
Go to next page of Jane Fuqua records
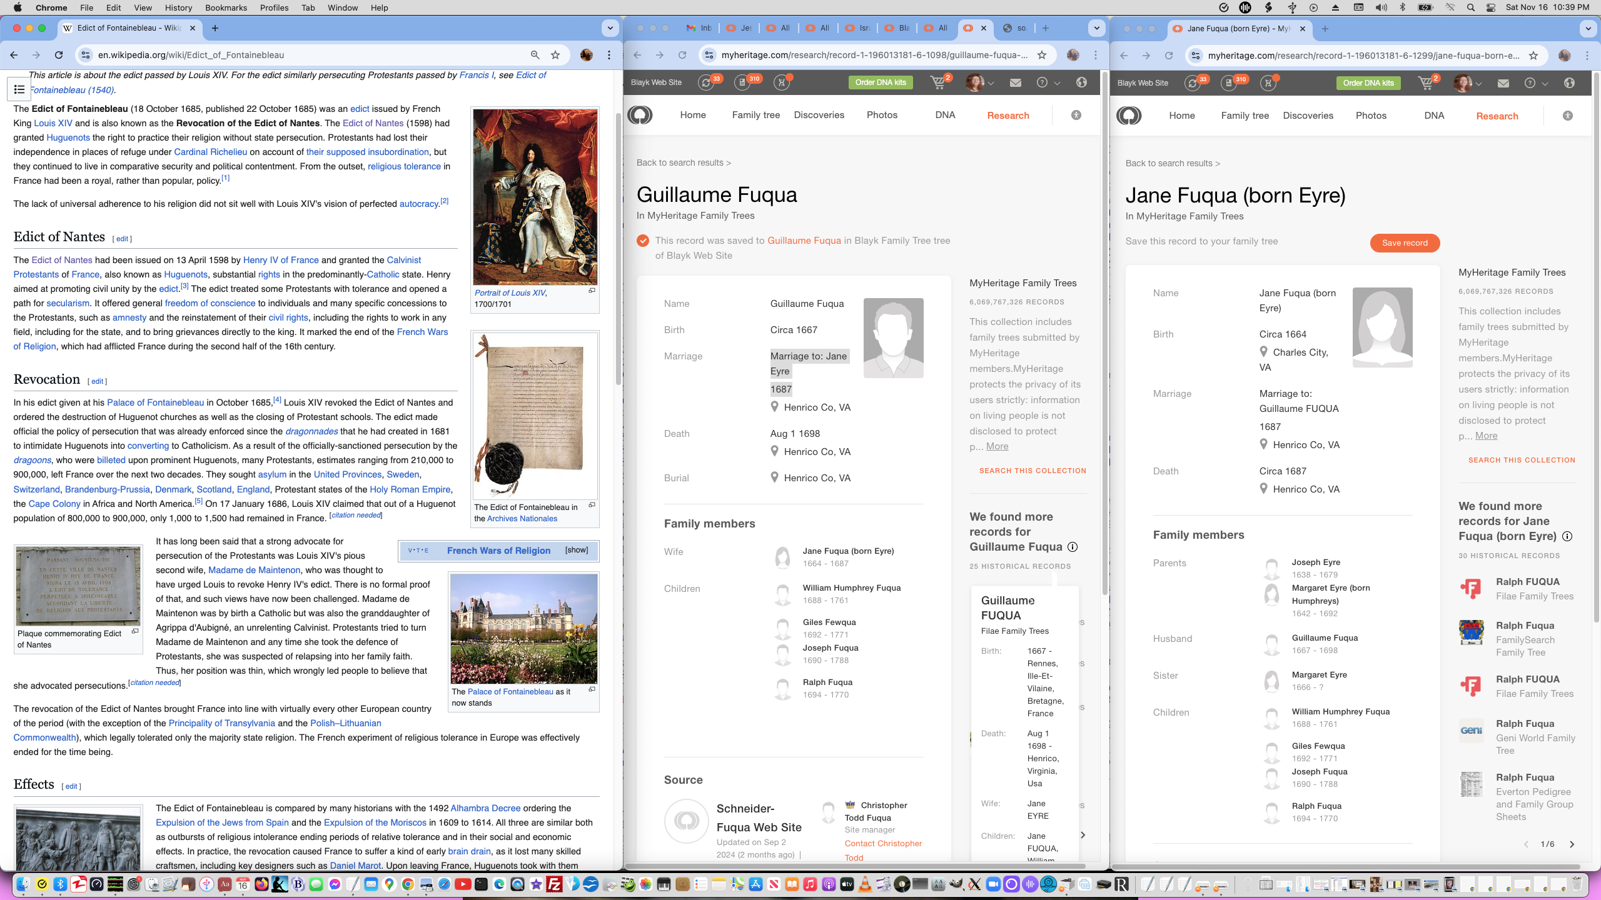pos(1572,844)
